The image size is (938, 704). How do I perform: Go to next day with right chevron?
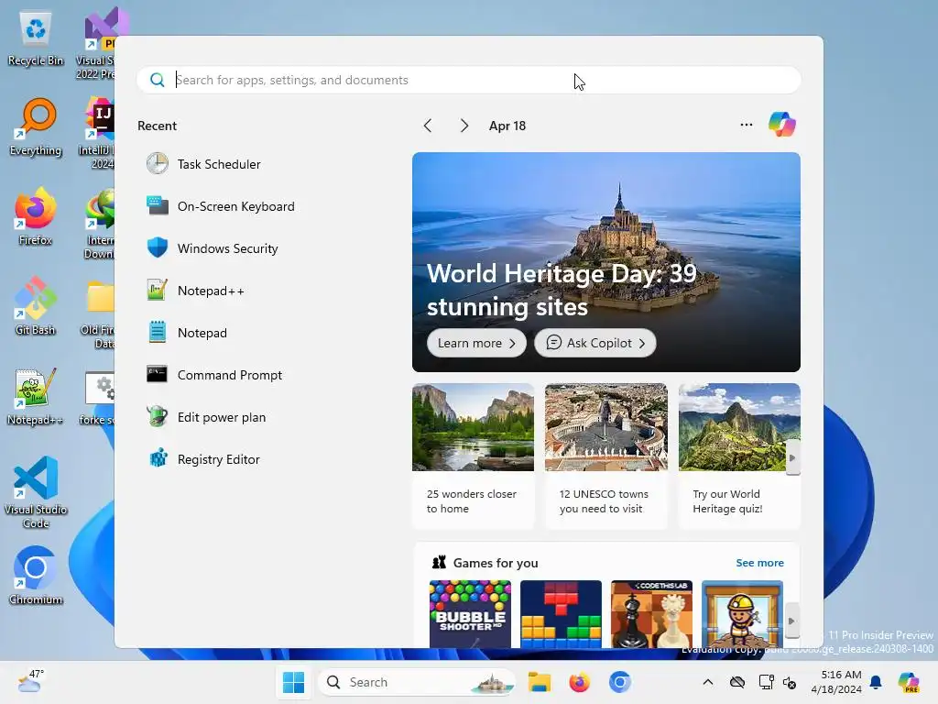(464, 126)
